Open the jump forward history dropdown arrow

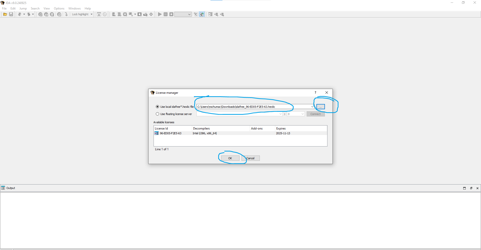pyautogui.click(x=33, y=14)
